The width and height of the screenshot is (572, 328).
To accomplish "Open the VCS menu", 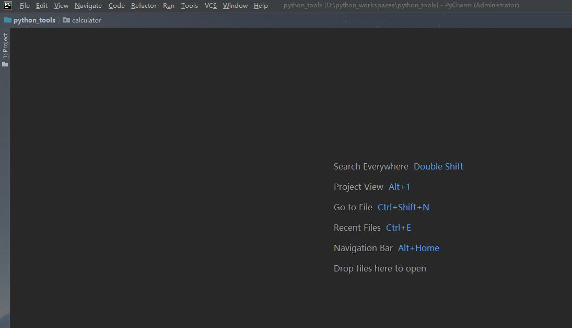I will coord(211,5).
